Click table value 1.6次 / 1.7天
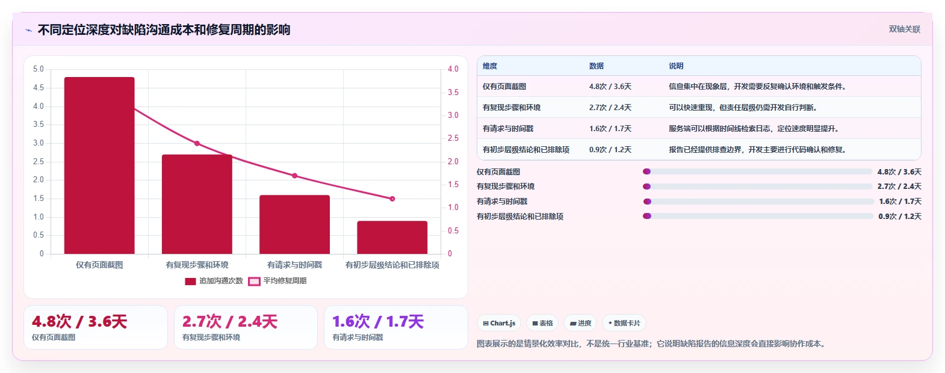Image resolution: width=945 pixels, height=373 pixels. [610, 129]
